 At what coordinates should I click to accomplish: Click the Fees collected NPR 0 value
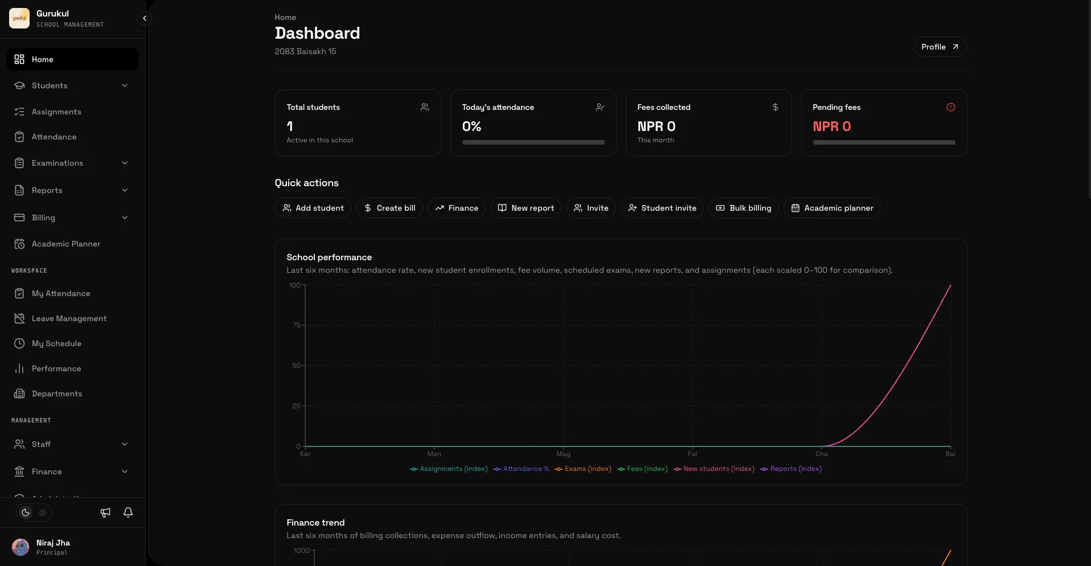[x=657, y=126]
